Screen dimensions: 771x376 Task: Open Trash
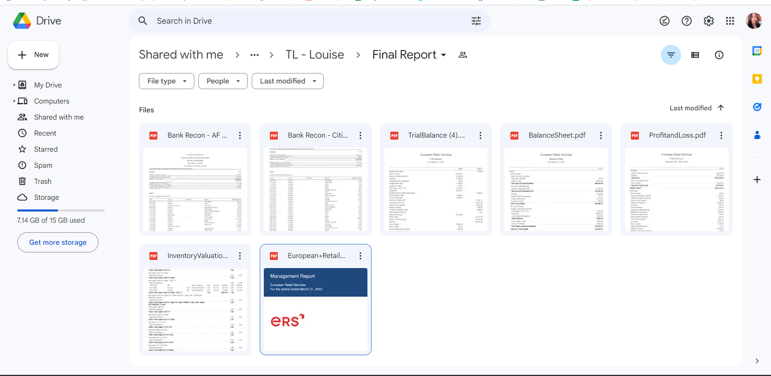tap(43, 181)
